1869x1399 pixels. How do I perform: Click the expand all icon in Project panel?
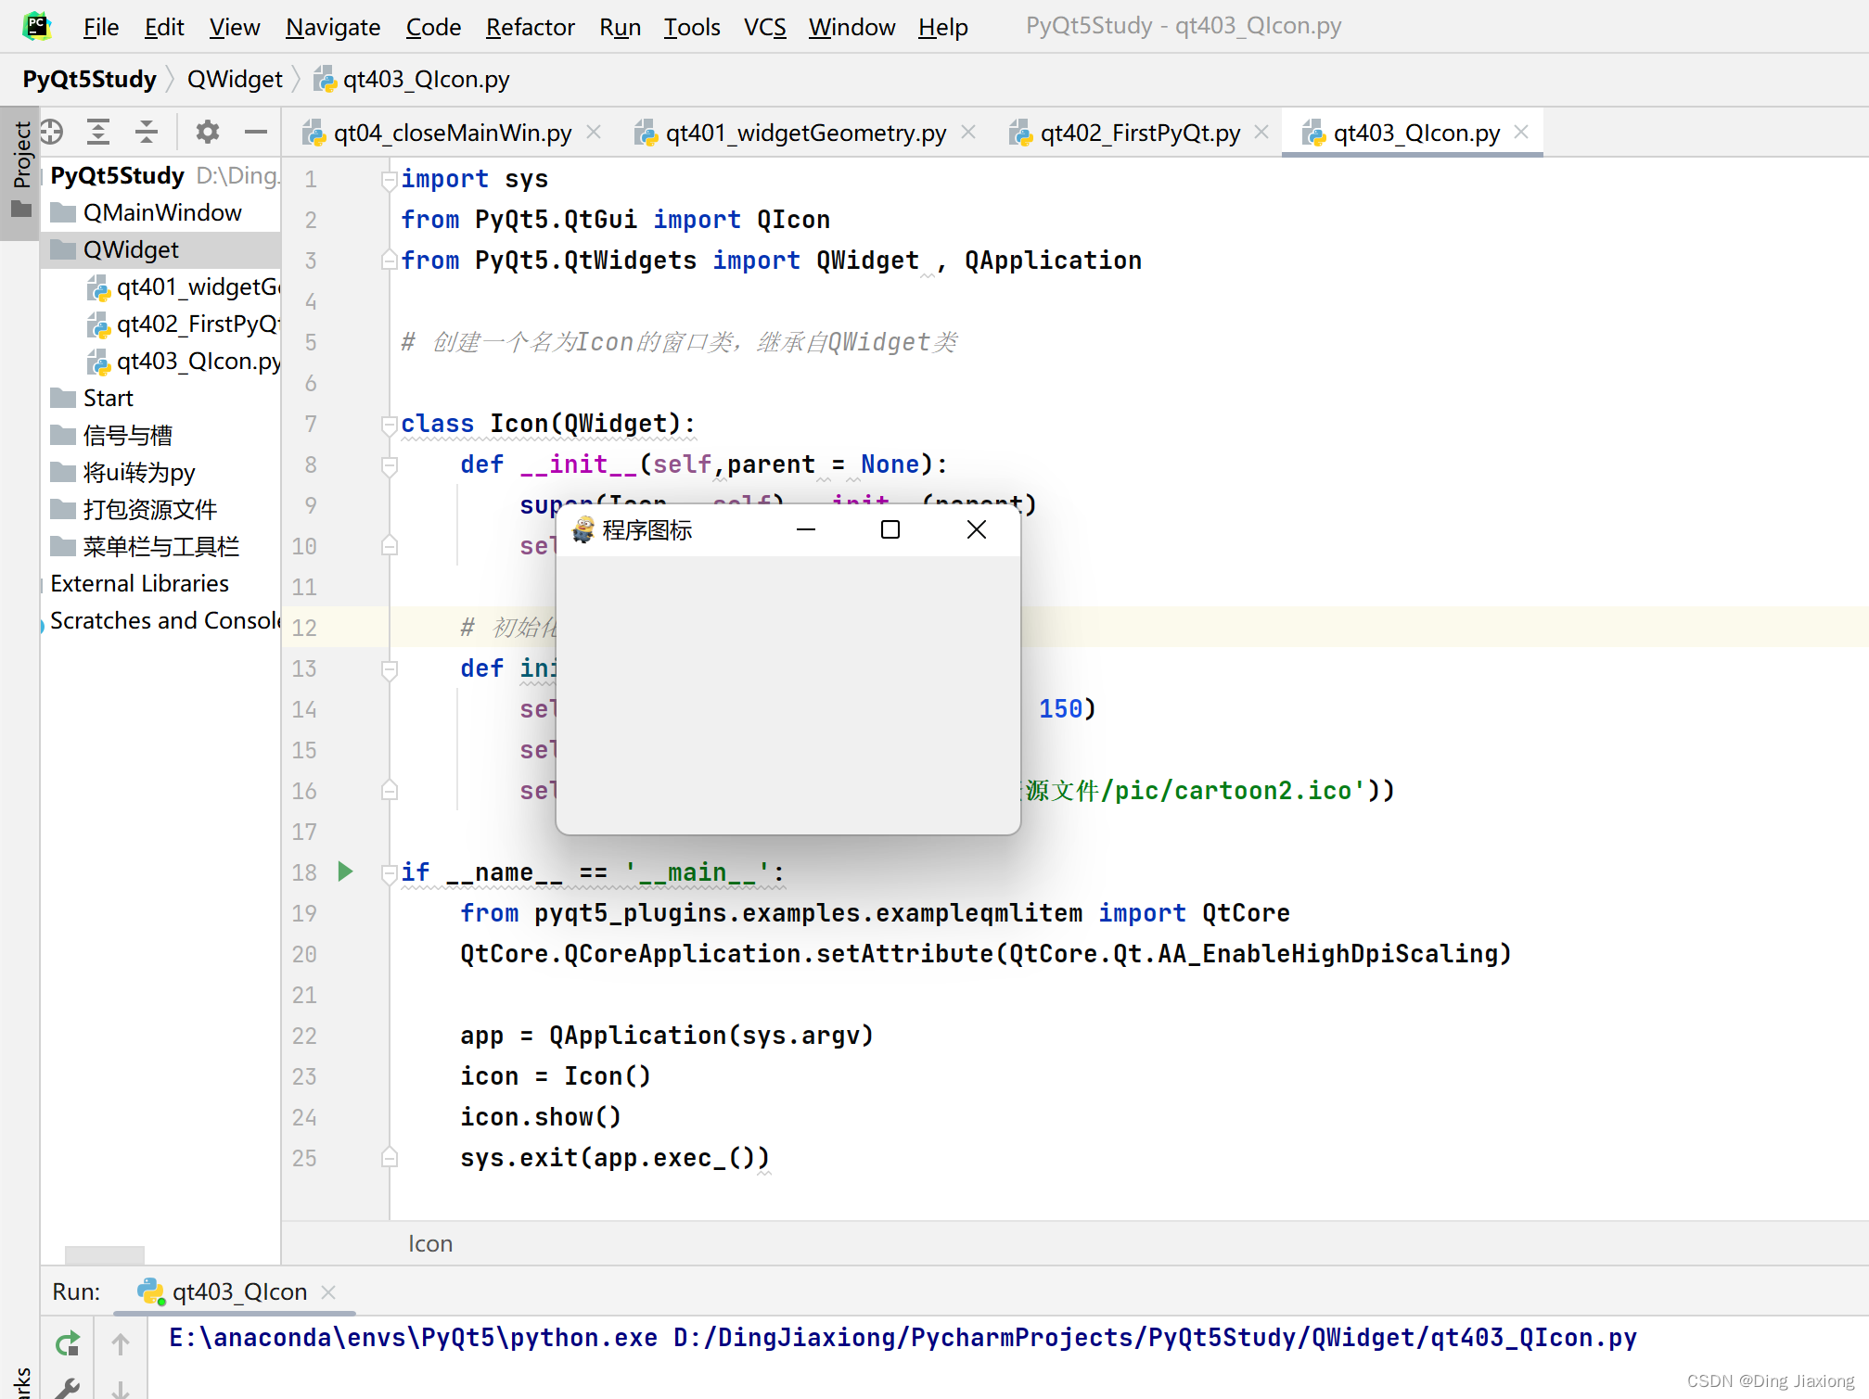(x=98, y=133)
